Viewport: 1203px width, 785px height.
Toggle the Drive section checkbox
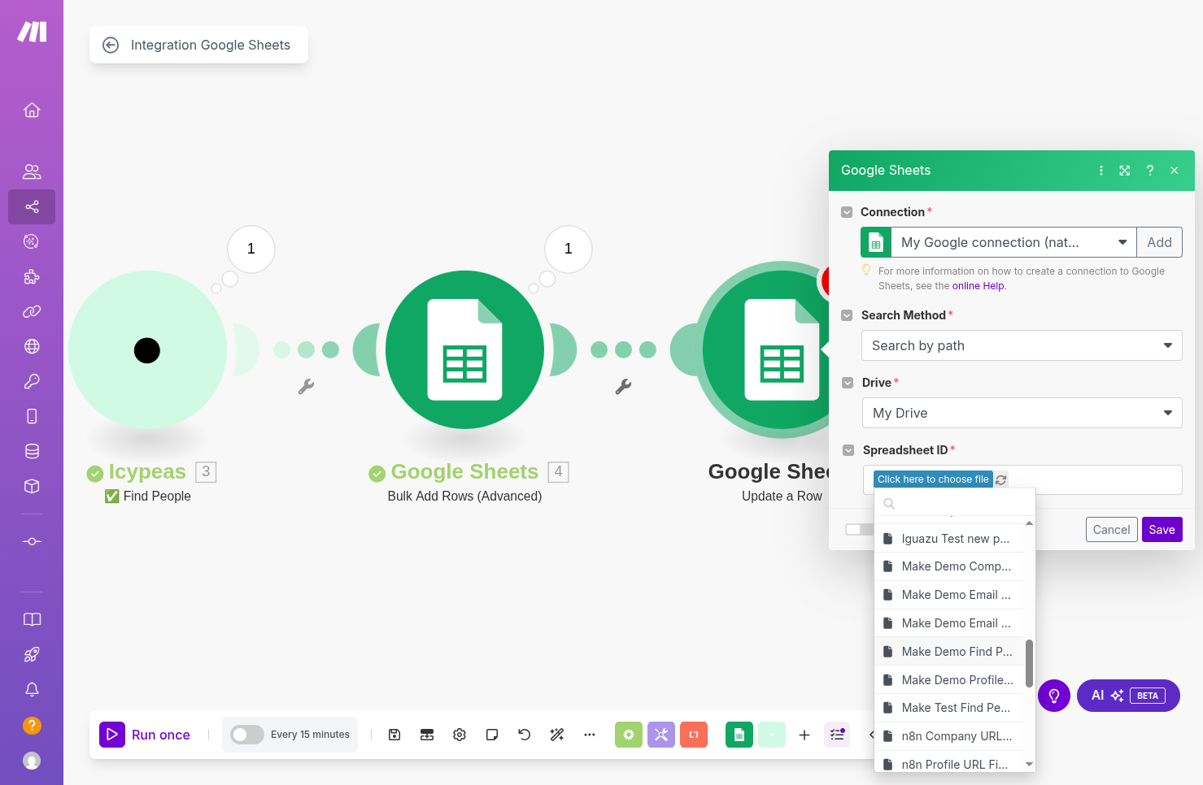(x=847, y=383)
